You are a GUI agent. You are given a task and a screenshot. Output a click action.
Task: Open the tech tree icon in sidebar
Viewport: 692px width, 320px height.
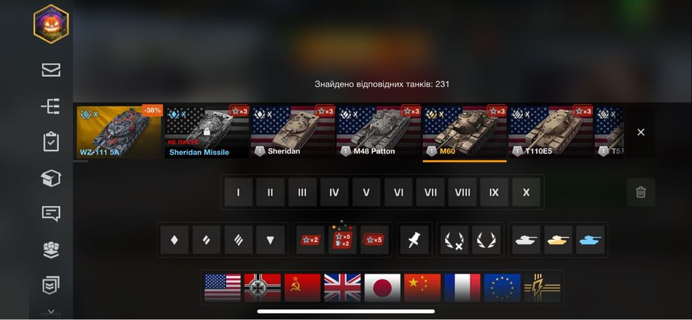tap(51, 106)
